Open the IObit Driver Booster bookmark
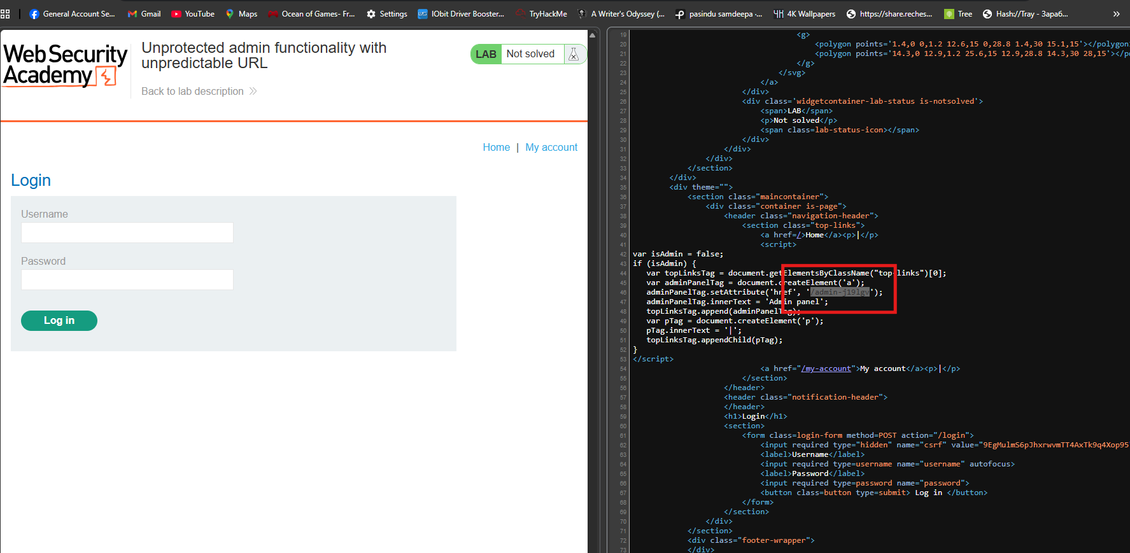The width and height of the screenshot is (1130, 553). pyautogui.click(x=461, y=13)
